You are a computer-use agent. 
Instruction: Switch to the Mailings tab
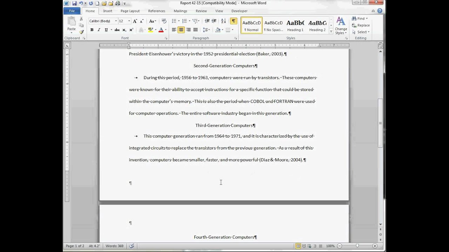click(180, 11)
